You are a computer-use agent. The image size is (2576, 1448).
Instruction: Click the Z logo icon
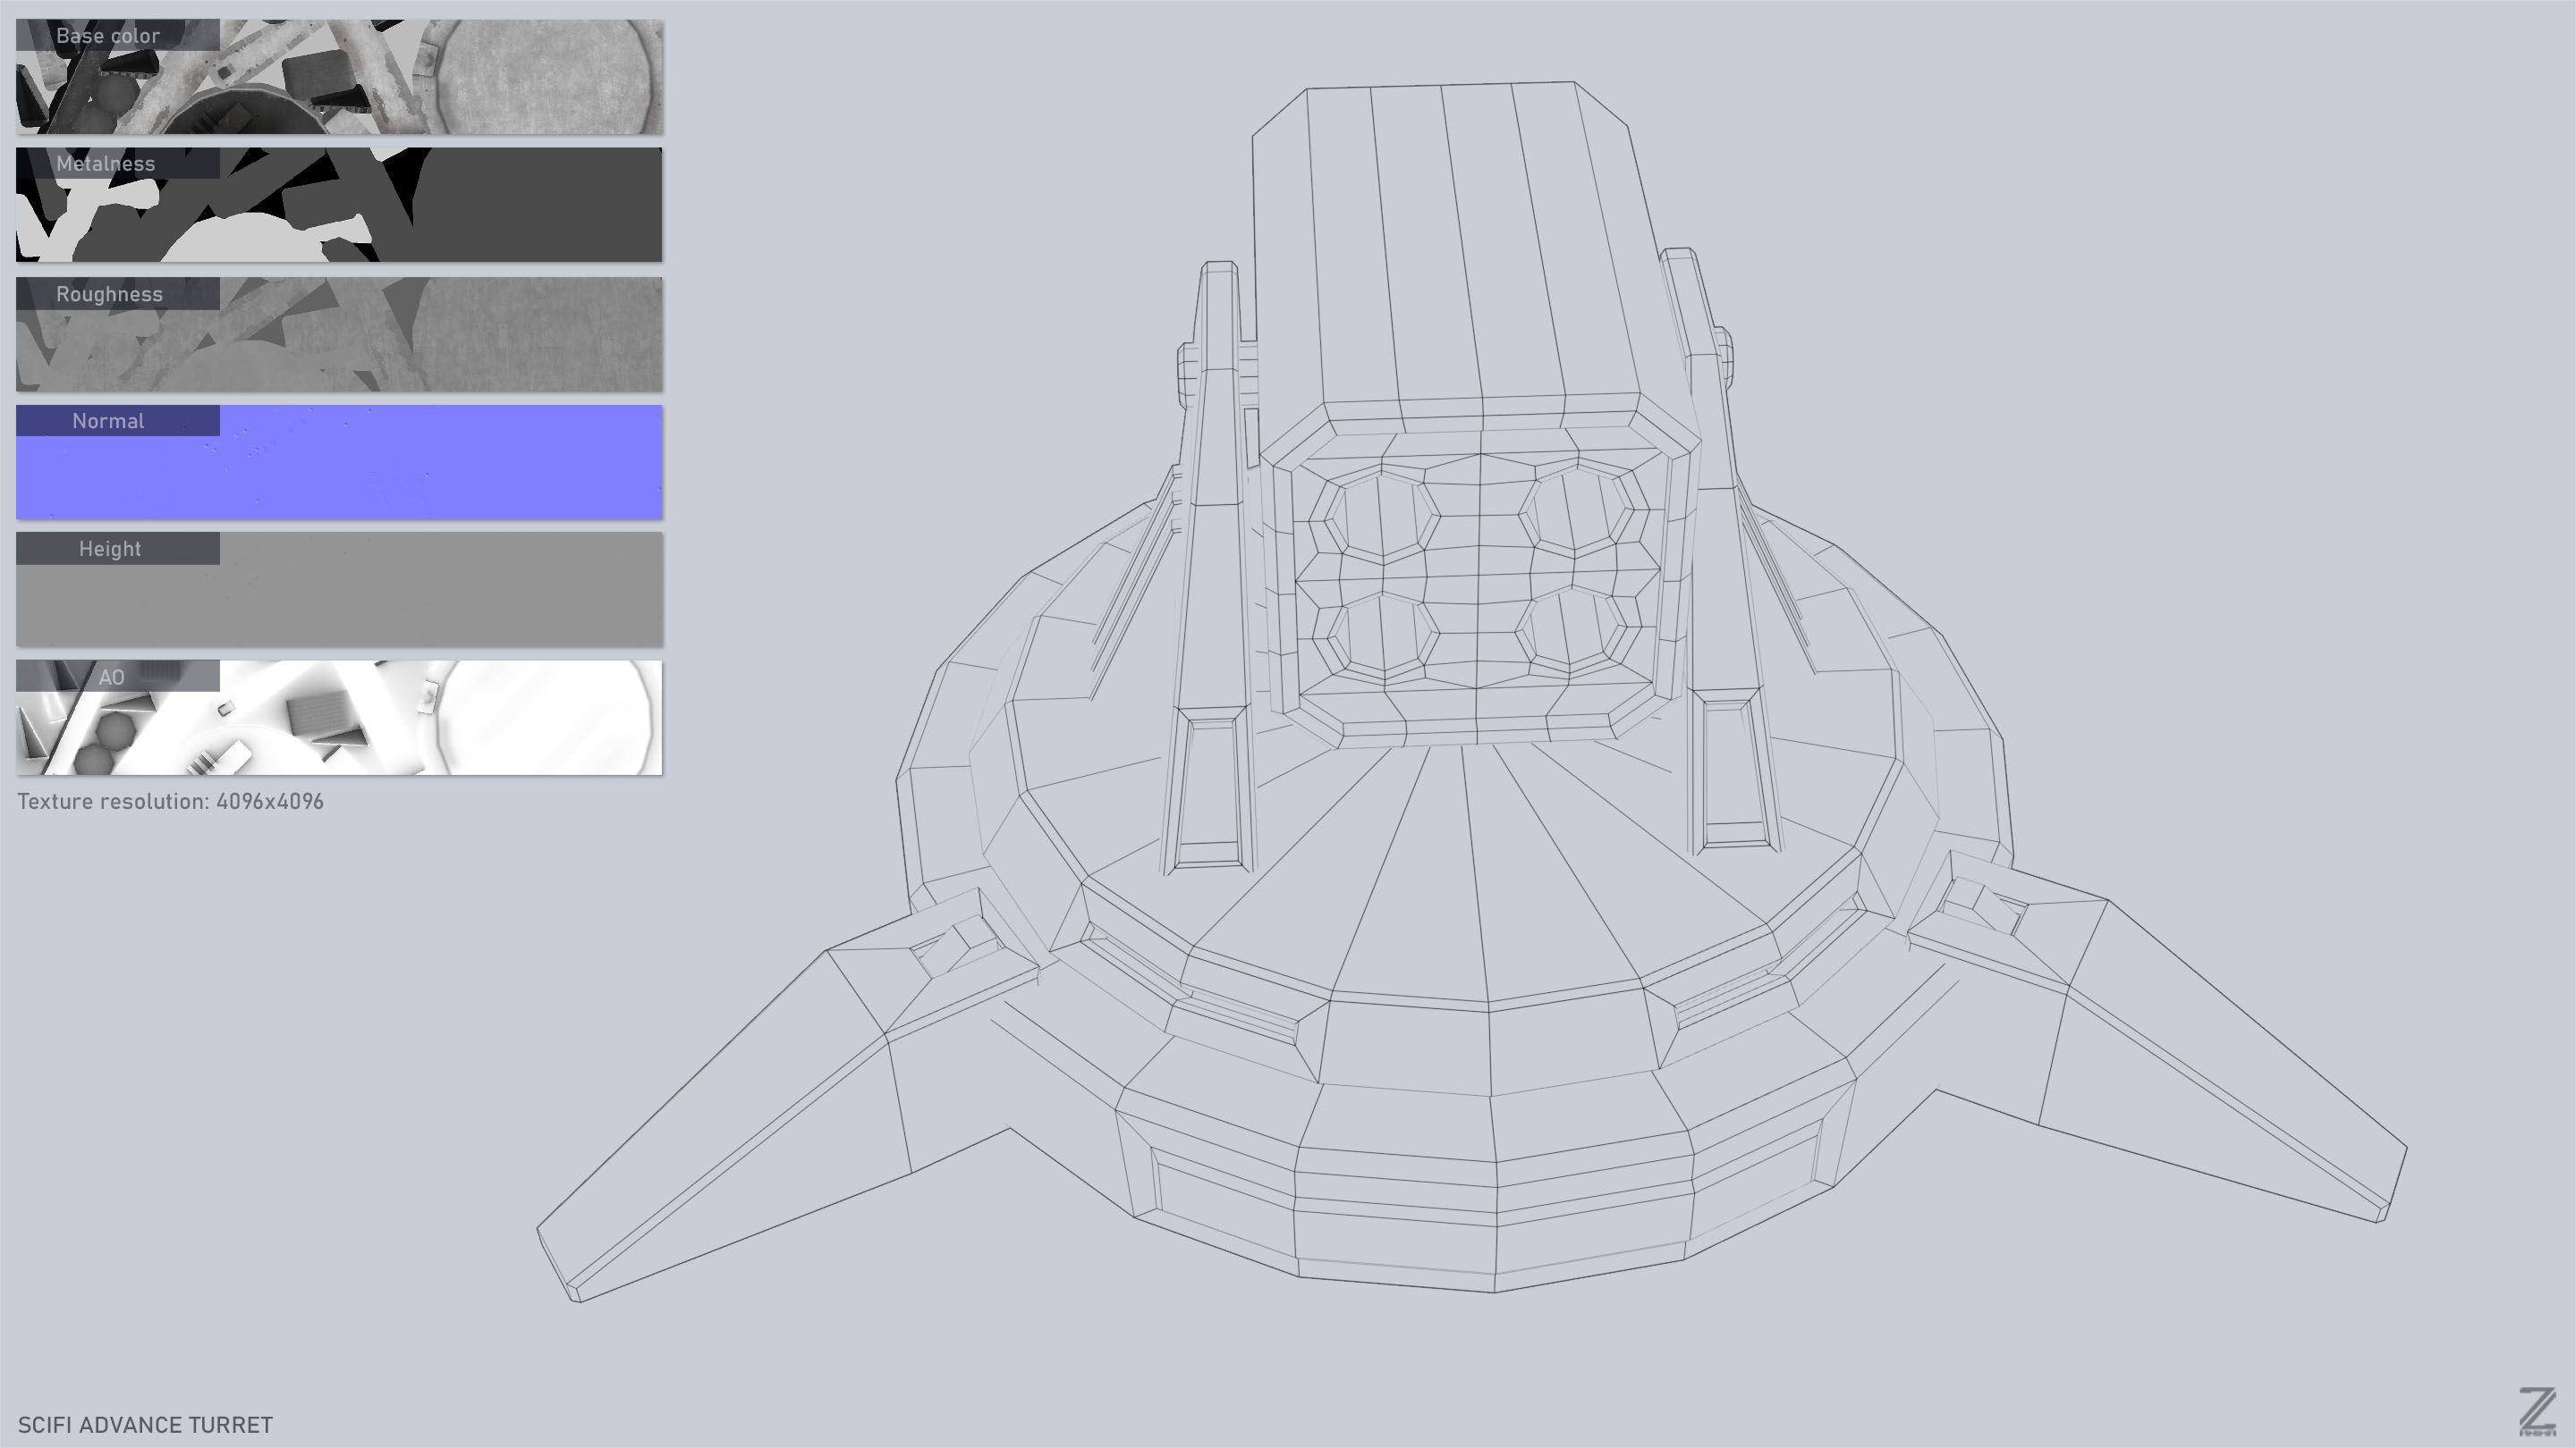tap(2536, 1411)
